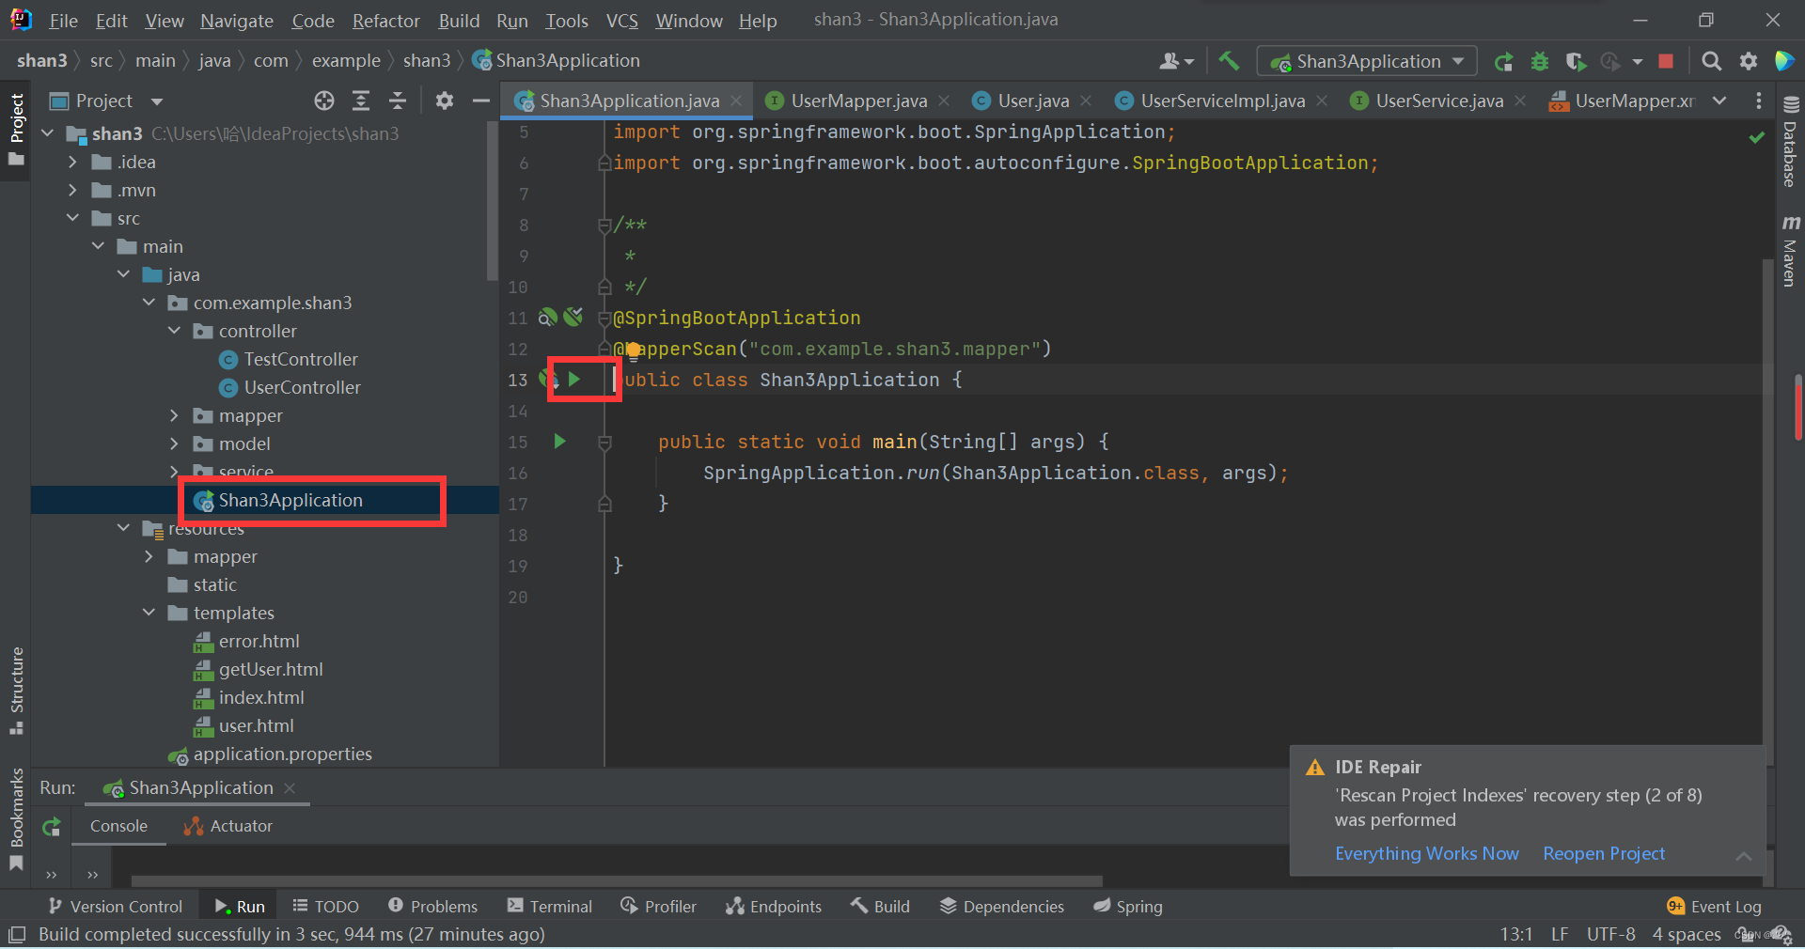Screen dimensions: 1805x949
Task: Click Everything Works Now link
Action: tap(1426, 853)
